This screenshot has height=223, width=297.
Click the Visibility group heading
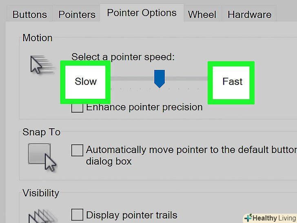pos(41,193)
